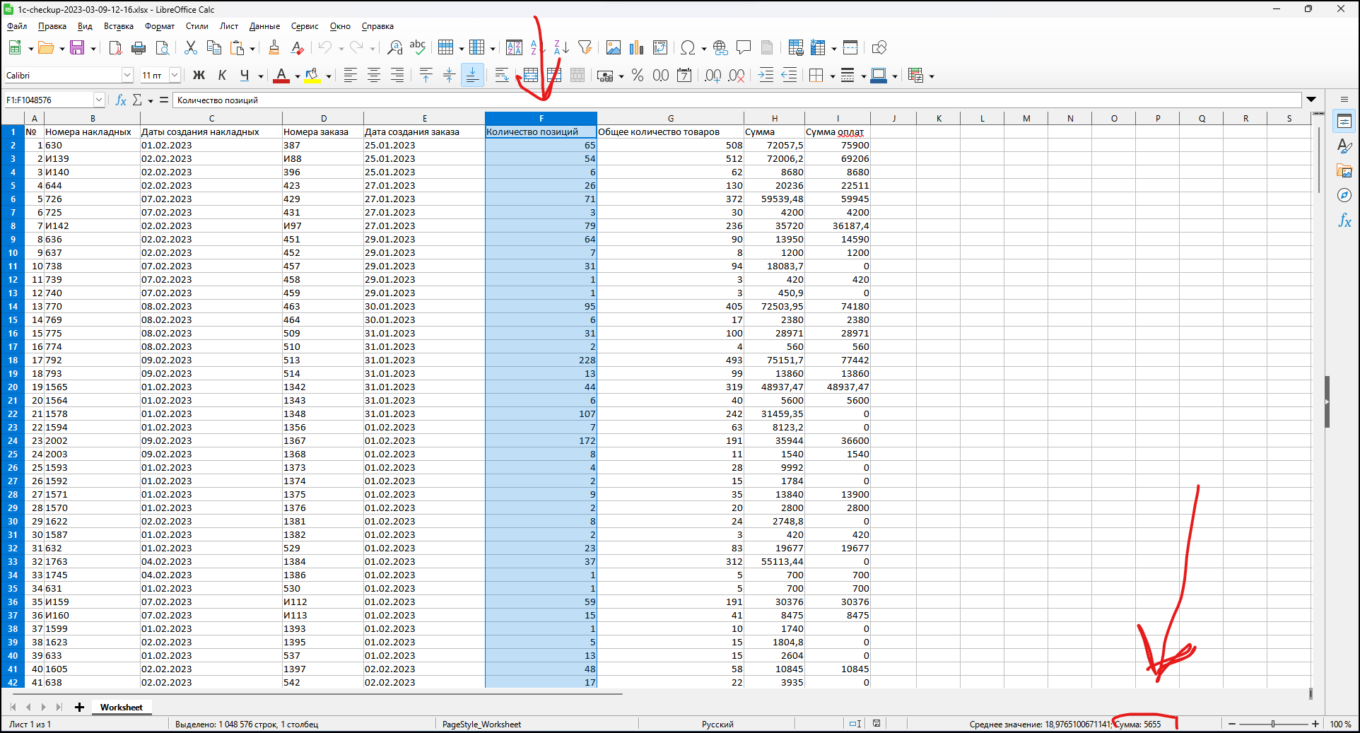This screenshot has height=733, width=1360.
Task: Expand the Open file arrow
Action: (61, 49)
